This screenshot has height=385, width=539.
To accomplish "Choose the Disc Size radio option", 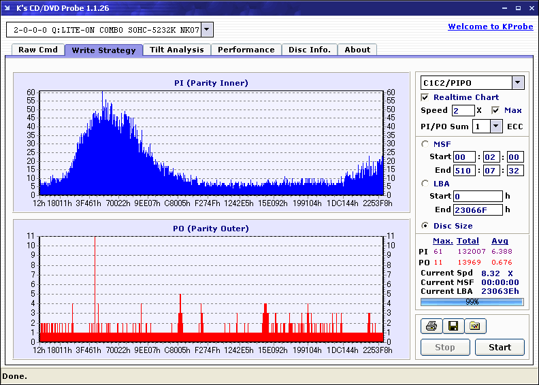I will [x=425, y=226].
